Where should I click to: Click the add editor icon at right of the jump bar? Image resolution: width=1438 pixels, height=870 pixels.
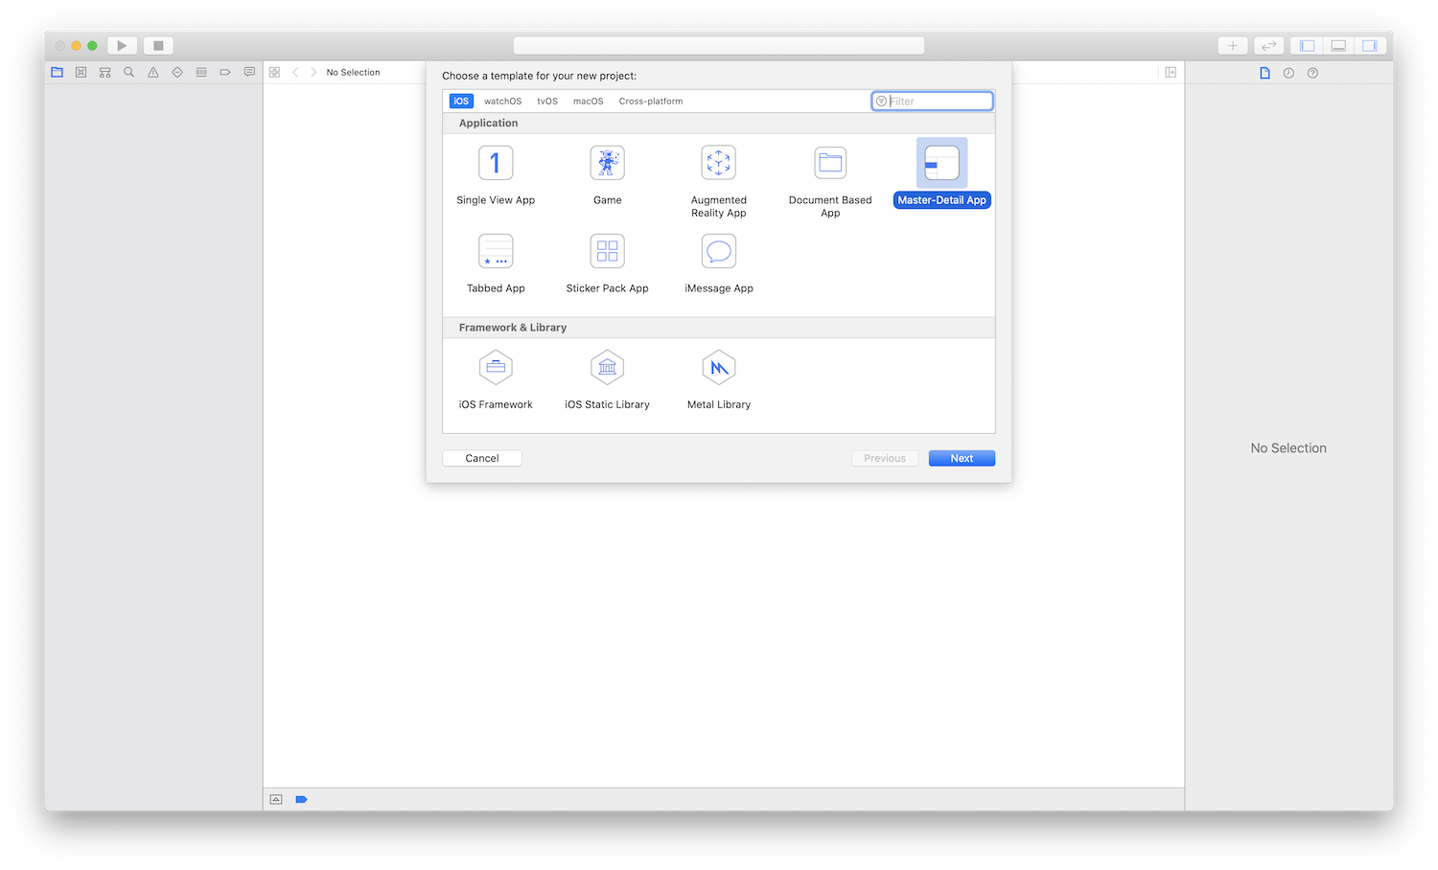pyautogui.click(x=1171, y=72)
